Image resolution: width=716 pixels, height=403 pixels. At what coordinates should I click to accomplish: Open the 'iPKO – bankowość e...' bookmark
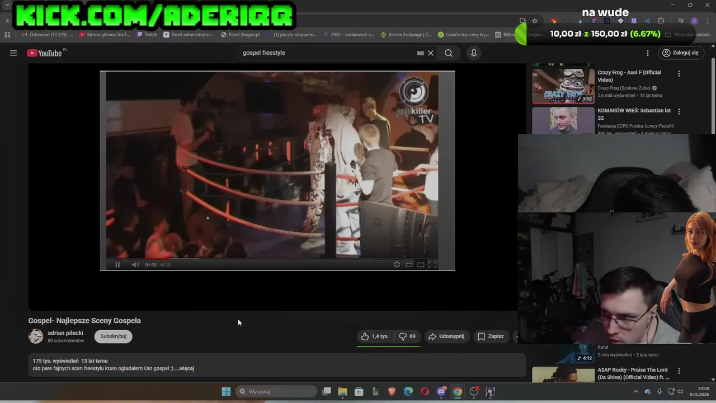[x=348, y=35]
